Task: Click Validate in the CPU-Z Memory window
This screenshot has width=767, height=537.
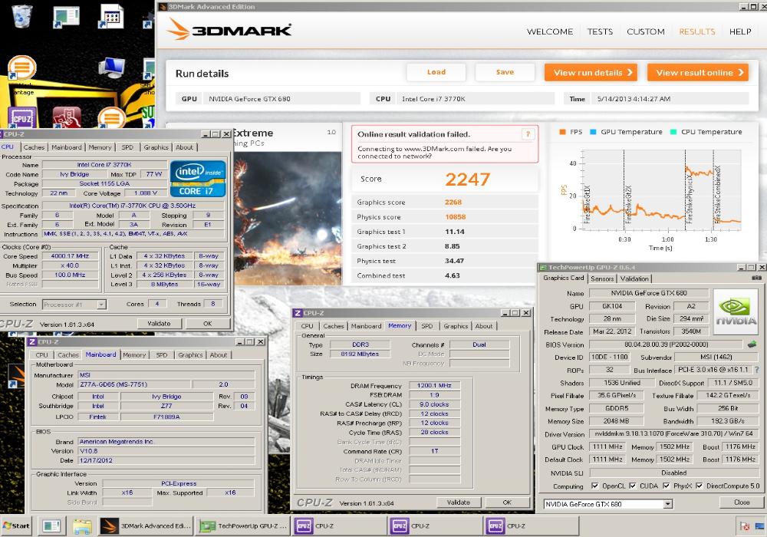Action: (x=459, y=502)
